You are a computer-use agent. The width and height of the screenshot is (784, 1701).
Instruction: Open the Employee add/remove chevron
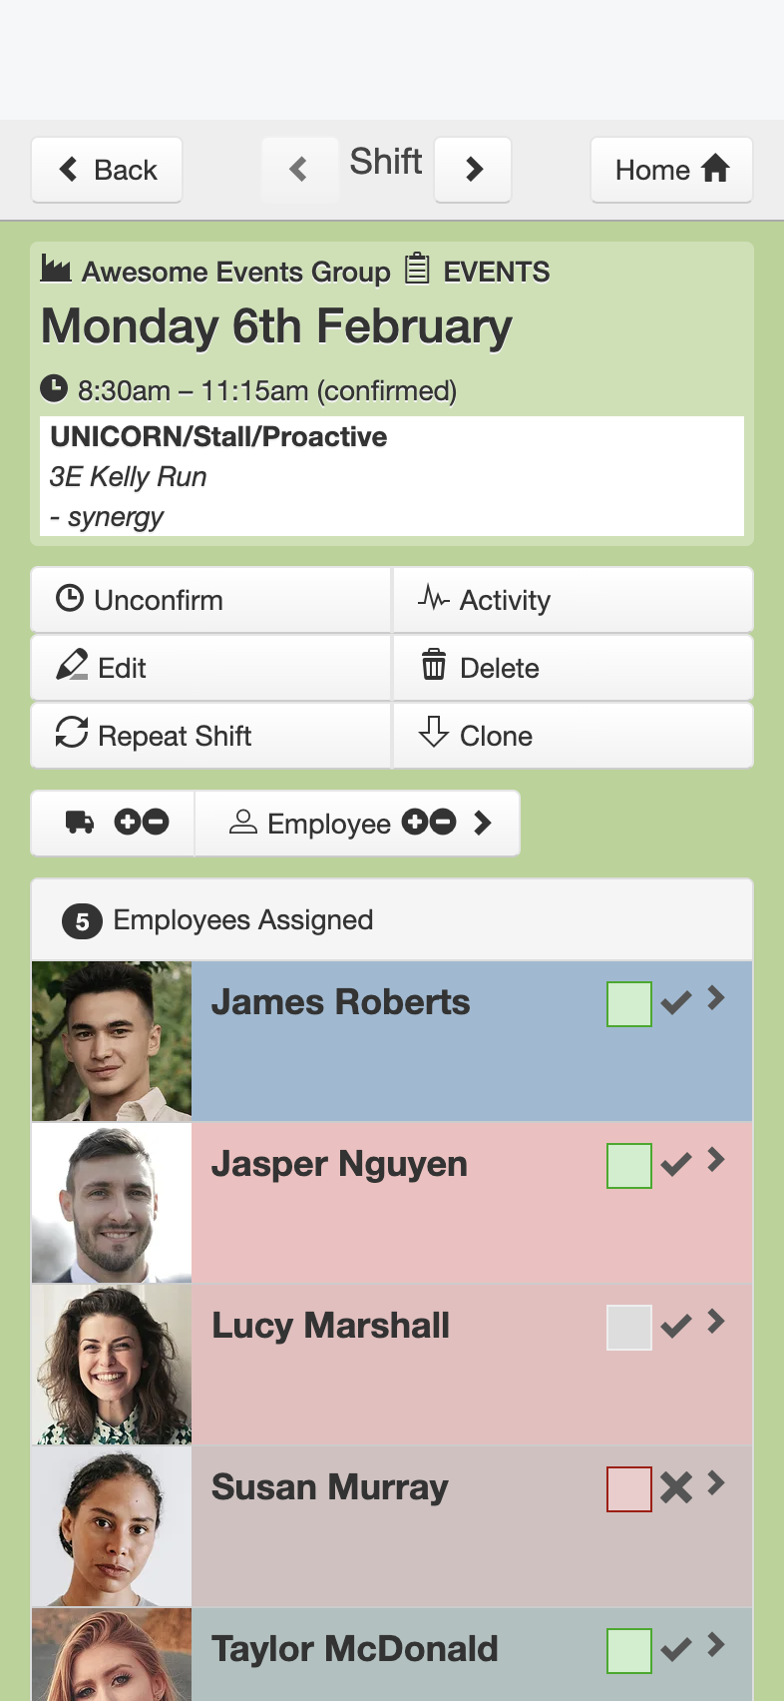pyautogui.click(x=483, y=823)
